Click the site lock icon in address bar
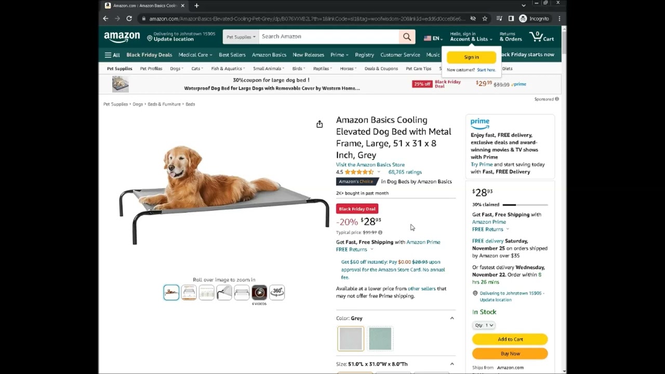 point(143,19)
